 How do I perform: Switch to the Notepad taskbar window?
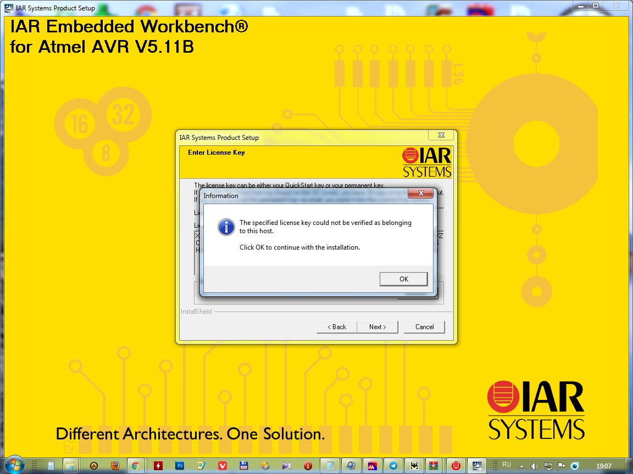click(x=330, y=466)
